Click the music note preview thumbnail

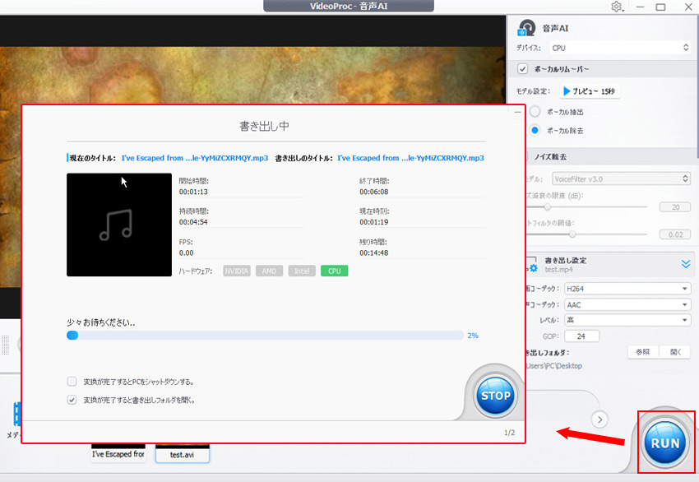(114, 225)
